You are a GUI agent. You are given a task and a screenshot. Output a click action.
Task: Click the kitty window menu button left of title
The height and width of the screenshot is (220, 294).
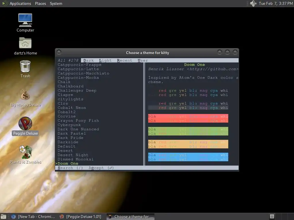(59, 52)
